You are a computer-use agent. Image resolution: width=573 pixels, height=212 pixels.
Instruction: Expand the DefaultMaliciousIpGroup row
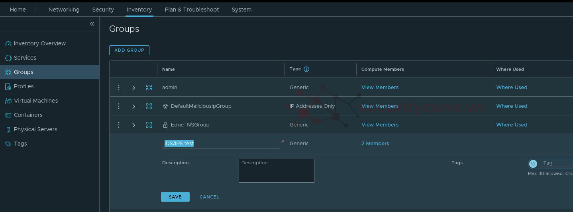click(134, 106)
